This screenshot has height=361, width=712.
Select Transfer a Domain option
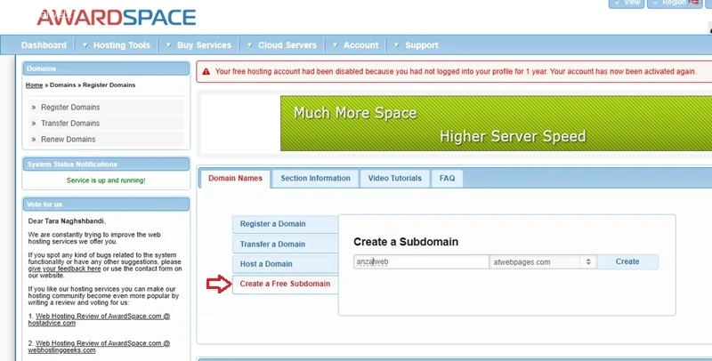pos(285,244)
